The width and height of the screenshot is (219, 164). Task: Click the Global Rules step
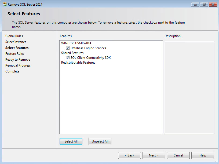[14, 36]
